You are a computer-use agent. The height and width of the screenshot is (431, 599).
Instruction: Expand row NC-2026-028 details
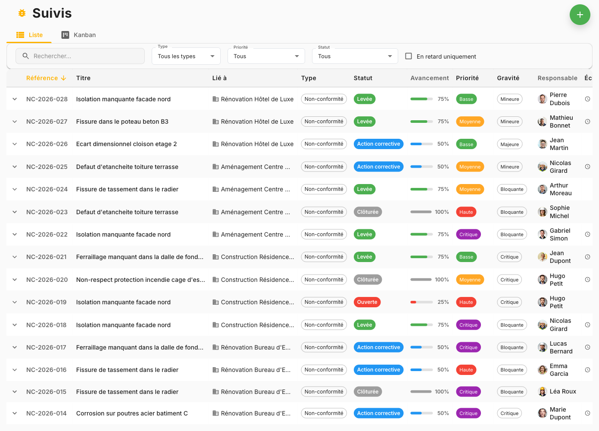point(15,99)
